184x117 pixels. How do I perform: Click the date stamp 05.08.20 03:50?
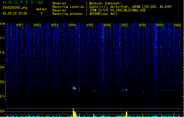pyautogui.click(x=15, y=13)
